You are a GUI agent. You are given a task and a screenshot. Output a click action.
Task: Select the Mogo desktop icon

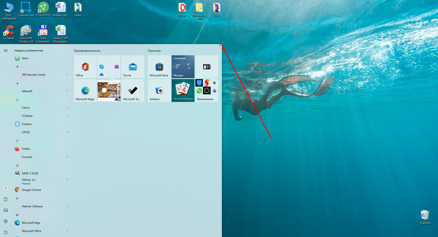pos(182,9)
